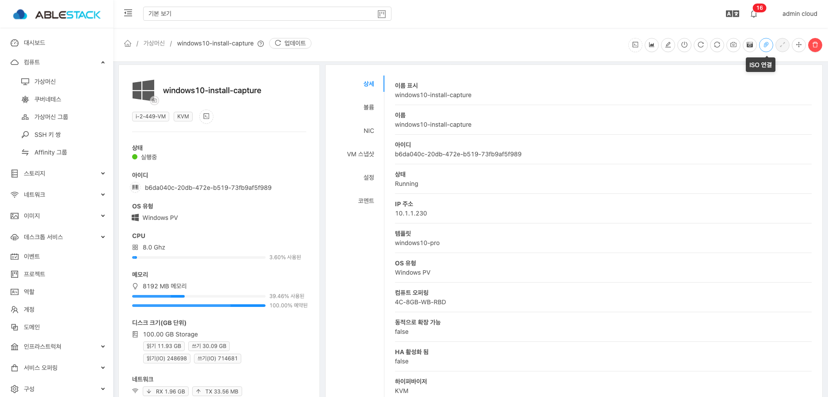Take VM snapshot with camera icon

[733, 45]
